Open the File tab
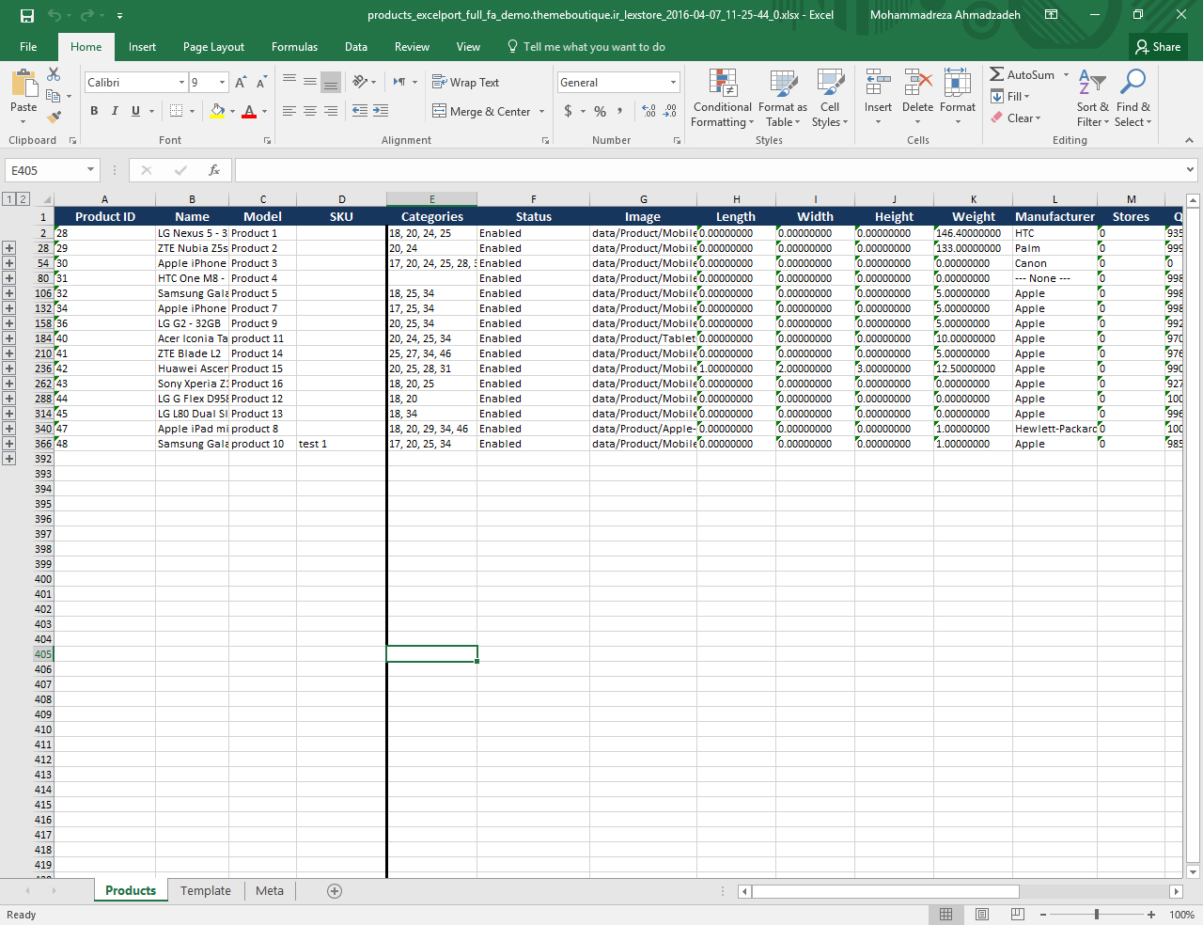The width and height of the screenshot is (1203, 925). pos(28,47)
